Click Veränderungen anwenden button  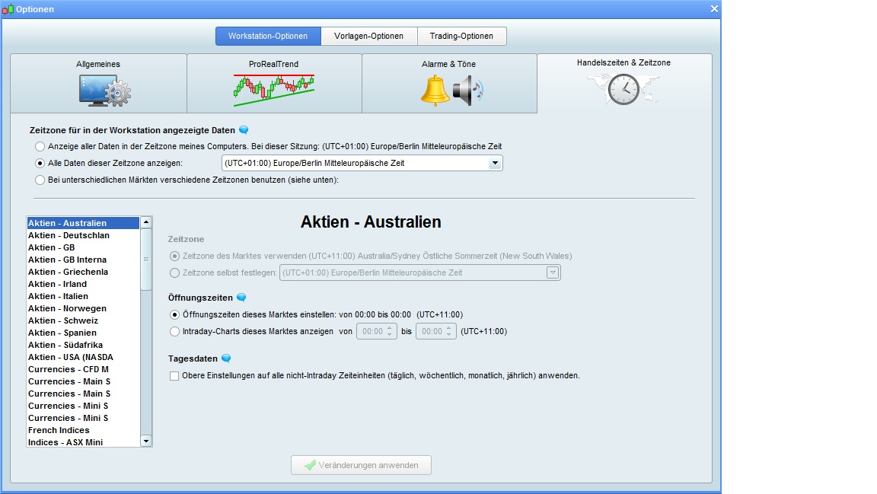[x=362, y=466]
